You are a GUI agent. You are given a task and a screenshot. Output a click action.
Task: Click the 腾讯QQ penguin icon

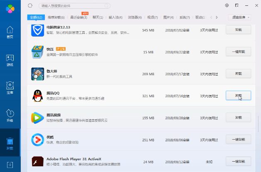(38, 96)
